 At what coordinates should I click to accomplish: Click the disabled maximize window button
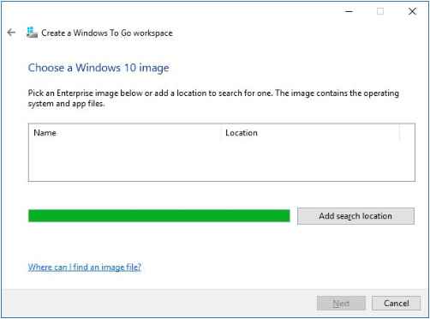pyautogui.click(x=380, y=11)
